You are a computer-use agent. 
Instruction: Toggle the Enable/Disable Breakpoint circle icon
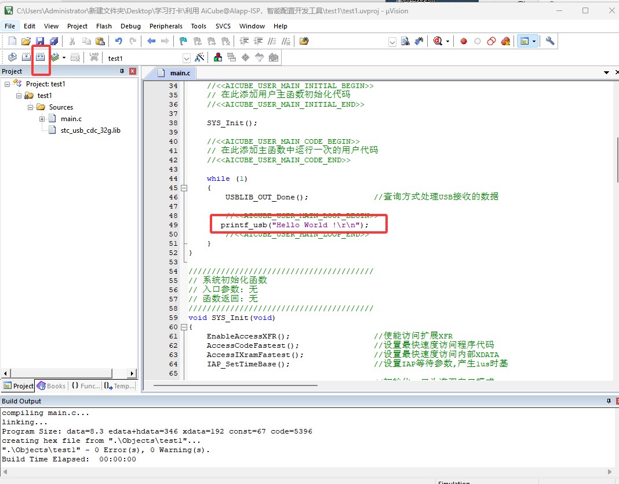click(478, 41)
